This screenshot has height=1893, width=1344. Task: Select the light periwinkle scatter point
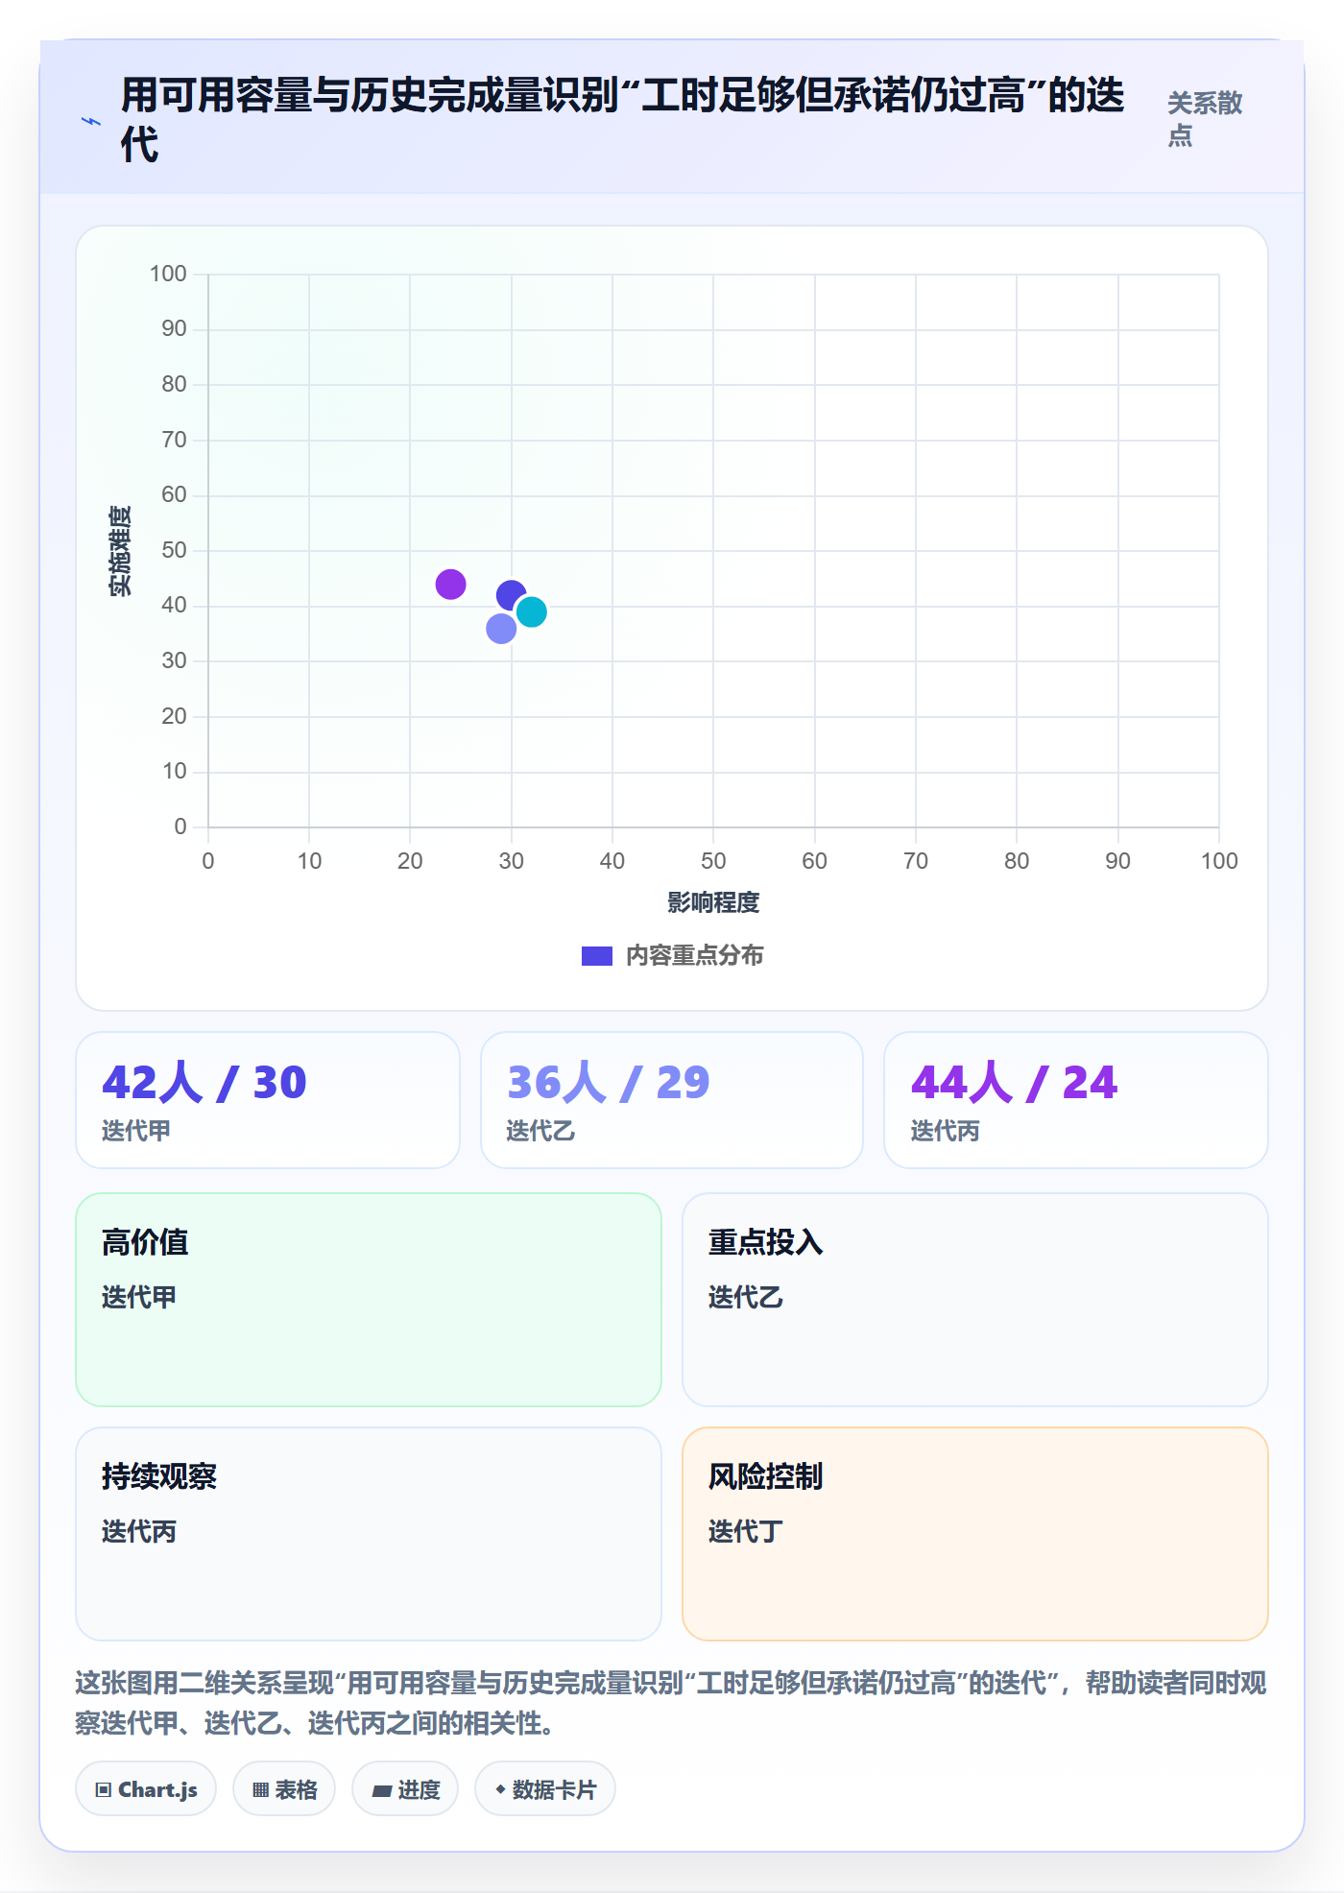[x=501, y=629]
